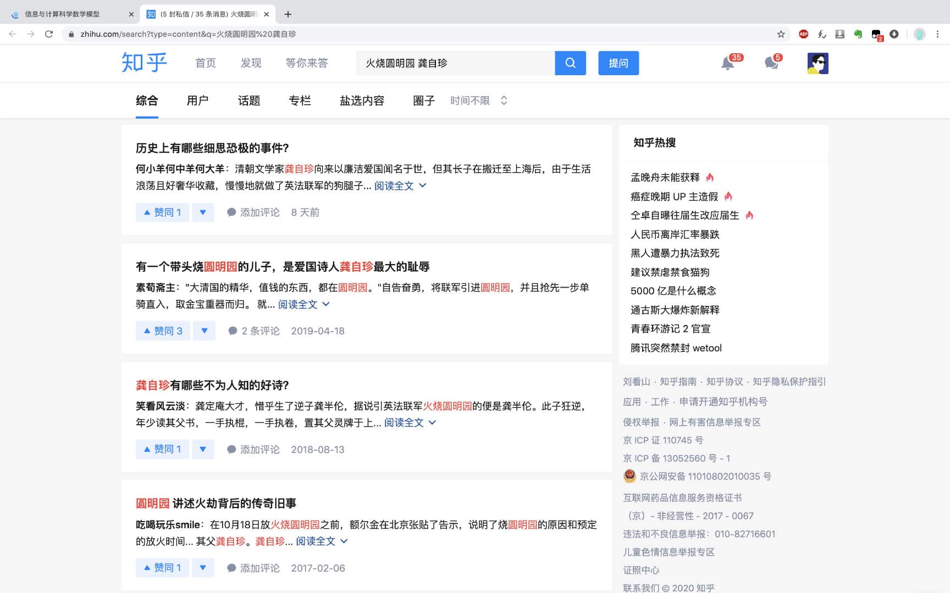Screen dimensions: 950x593
Task: Select the 综合 search tab
Action: pos(147,100)
